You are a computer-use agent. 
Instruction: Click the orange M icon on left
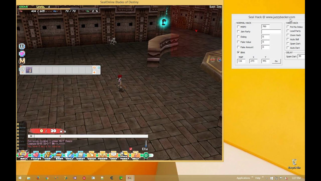point(22,61)
